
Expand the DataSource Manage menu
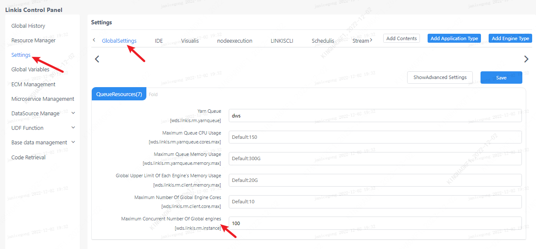coord(73,113)
